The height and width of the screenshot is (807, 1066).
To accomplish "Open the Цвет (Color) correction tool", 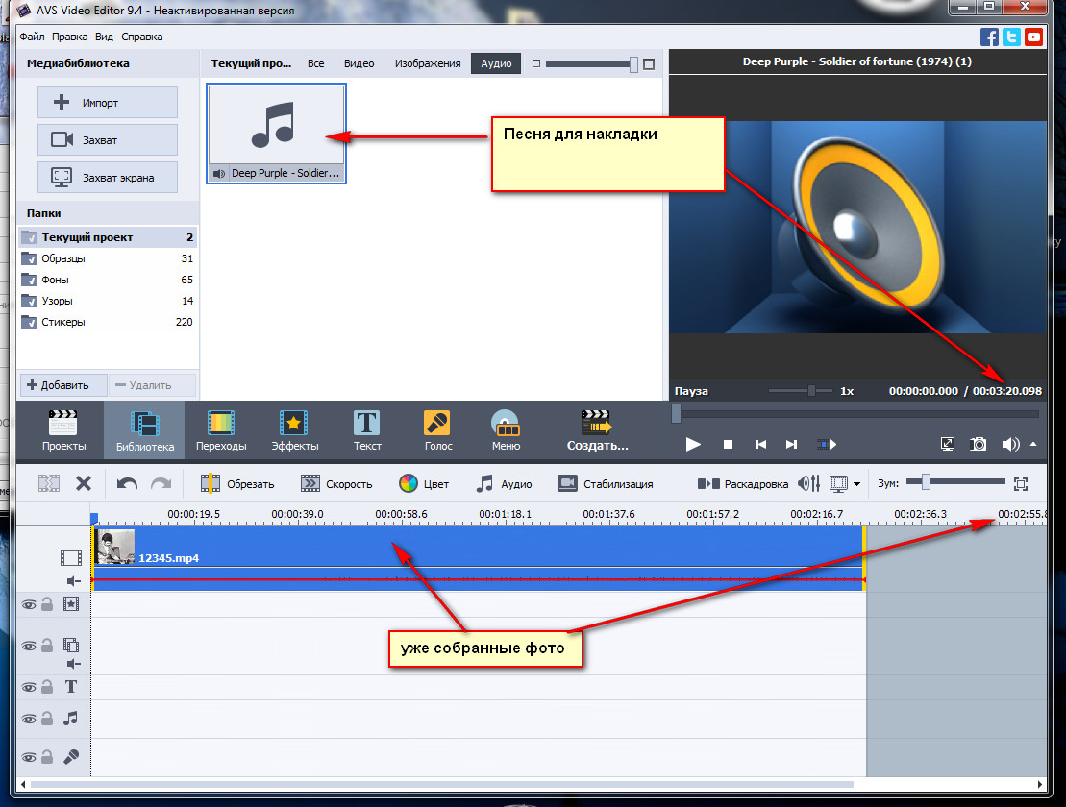I will pyautogui.click(x=424, y=484).
